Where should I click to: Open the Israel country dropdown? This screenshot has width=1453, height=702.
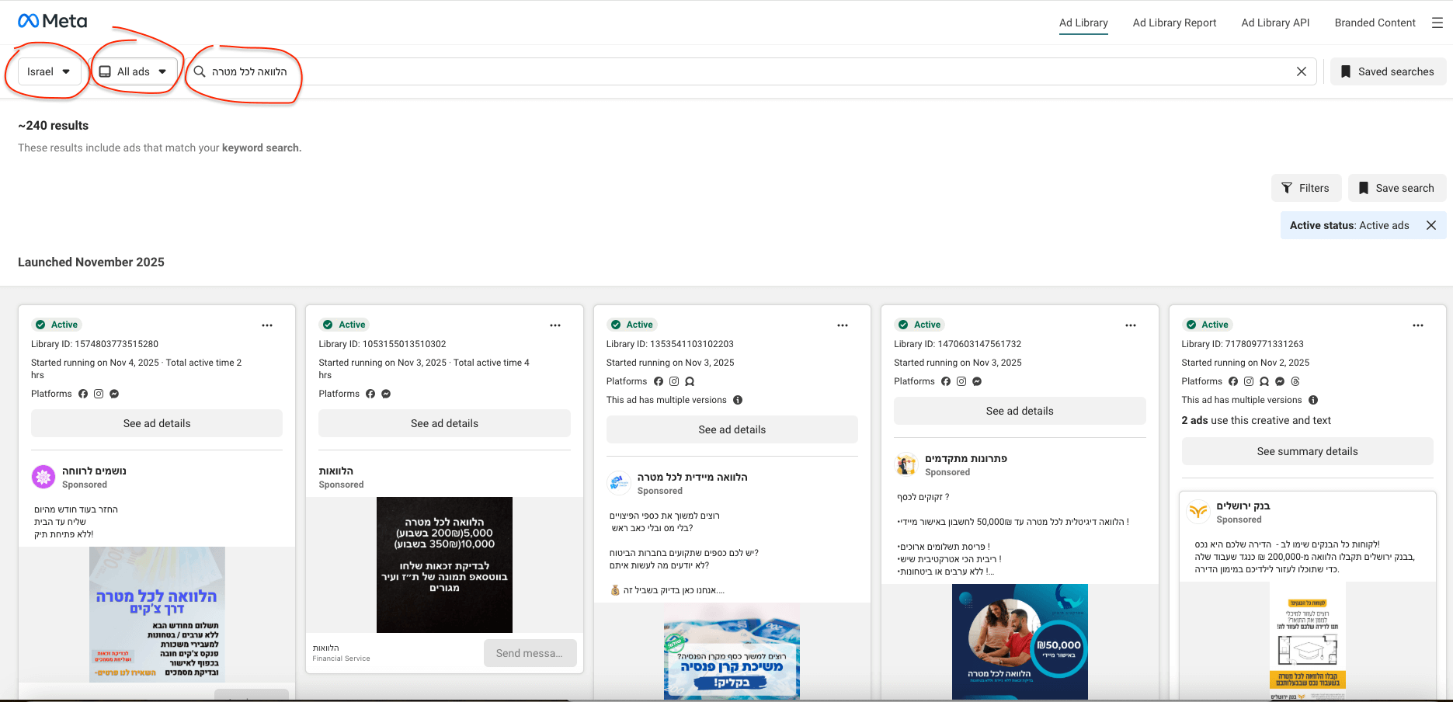tap(47, 71)
